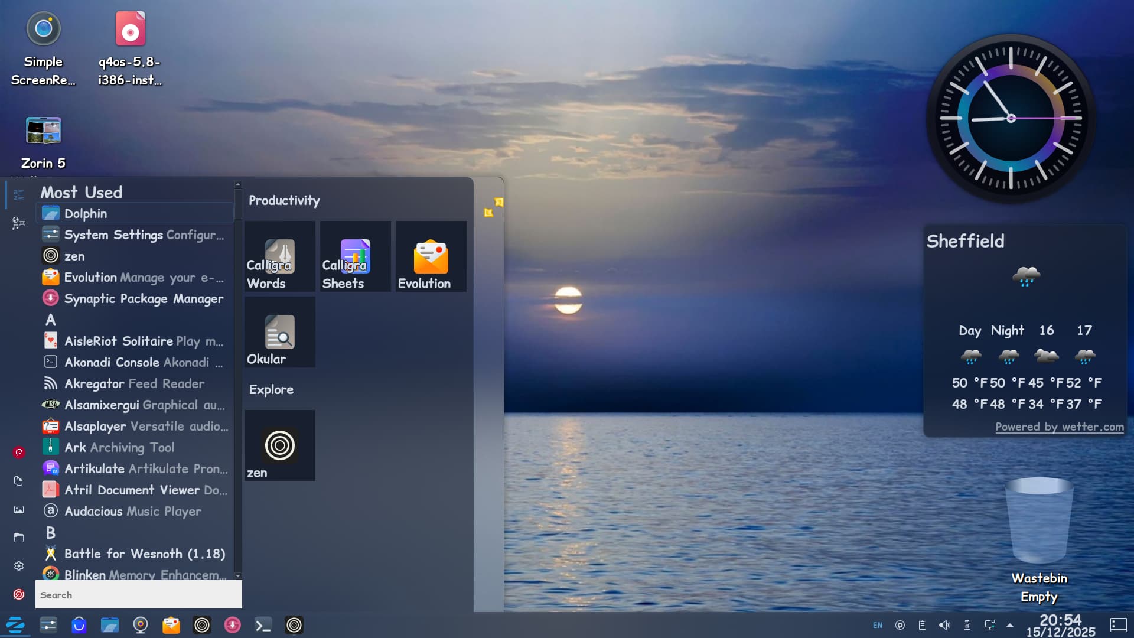Open the Okular tile

pyautogui.click(x=279, y=333)
